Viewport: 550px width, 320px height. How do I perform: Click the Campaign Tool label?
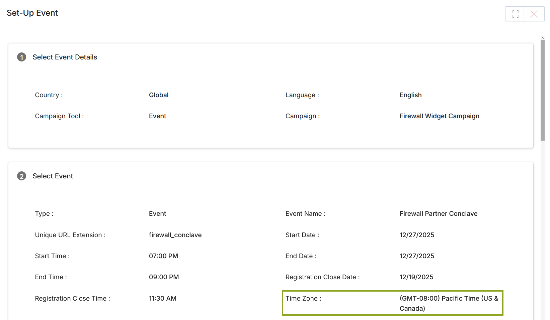(x=59, y=116)
